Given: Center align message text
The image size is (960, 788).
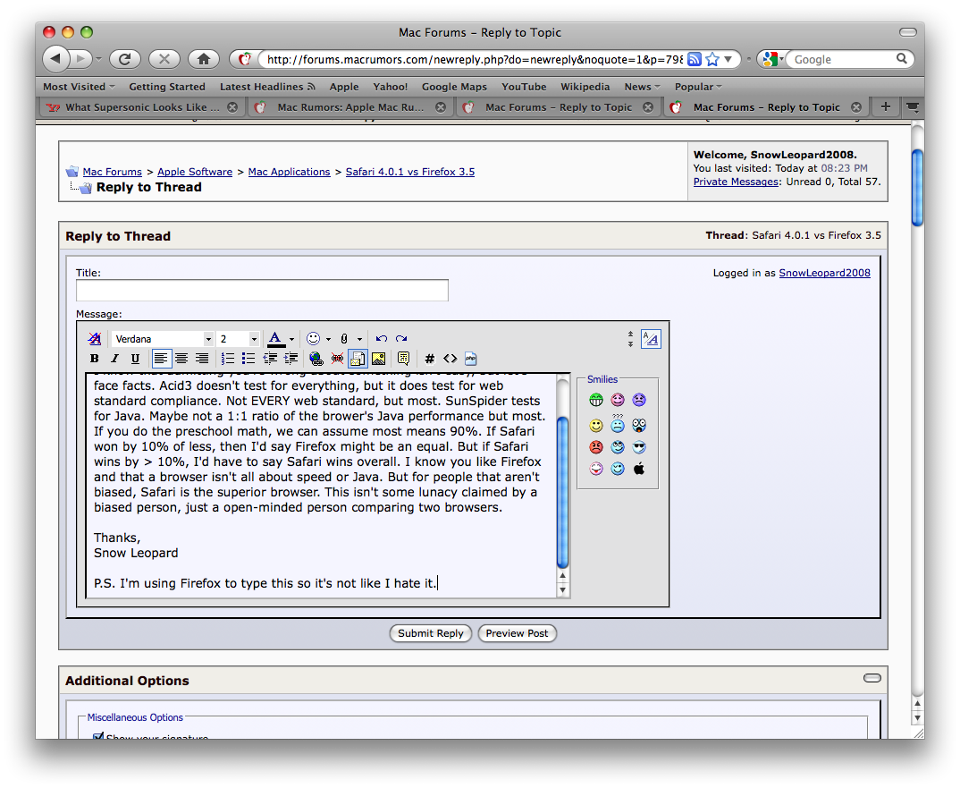Looking at the screenshot, I should click(181, 359).
